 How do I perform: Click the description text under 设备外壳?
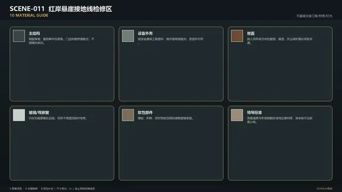170,41
